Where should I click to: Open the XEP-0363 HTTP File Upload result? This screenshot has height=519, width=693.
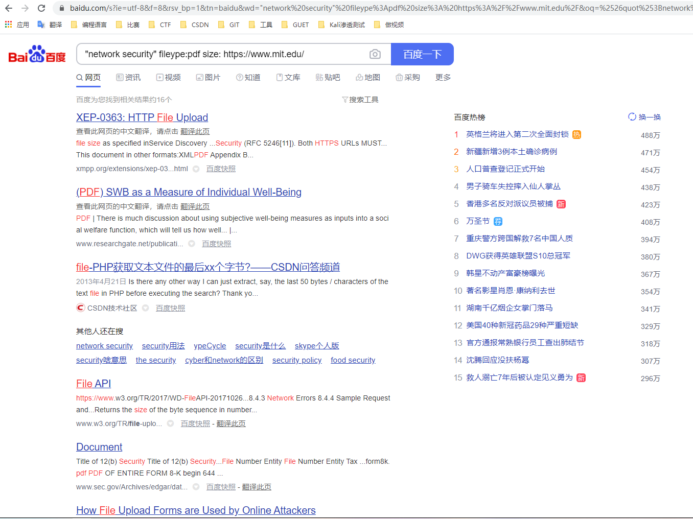pos(142,117)
